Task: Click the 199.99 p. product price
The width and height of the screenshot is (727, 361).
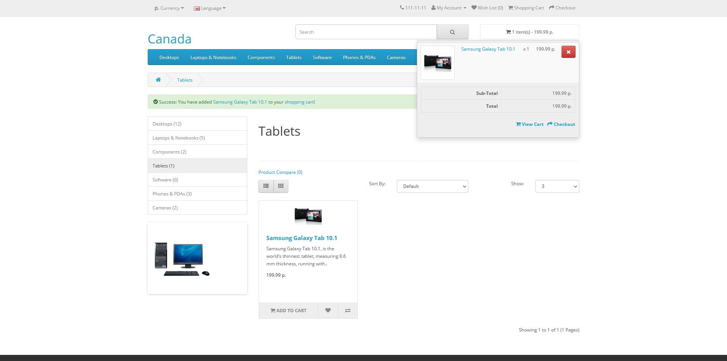Action: click(276, 275)
